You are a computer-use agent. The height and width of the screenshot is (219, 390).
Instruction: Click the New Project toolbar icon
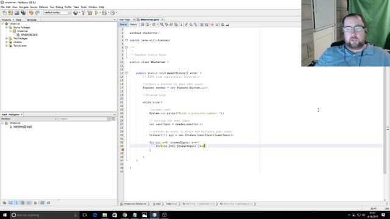click(11, 13)
